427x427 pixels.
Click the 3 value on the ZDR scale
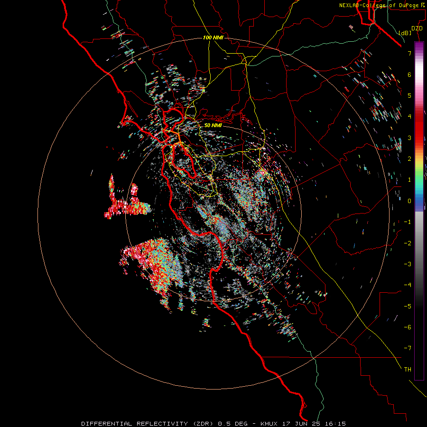click(409, 138)
